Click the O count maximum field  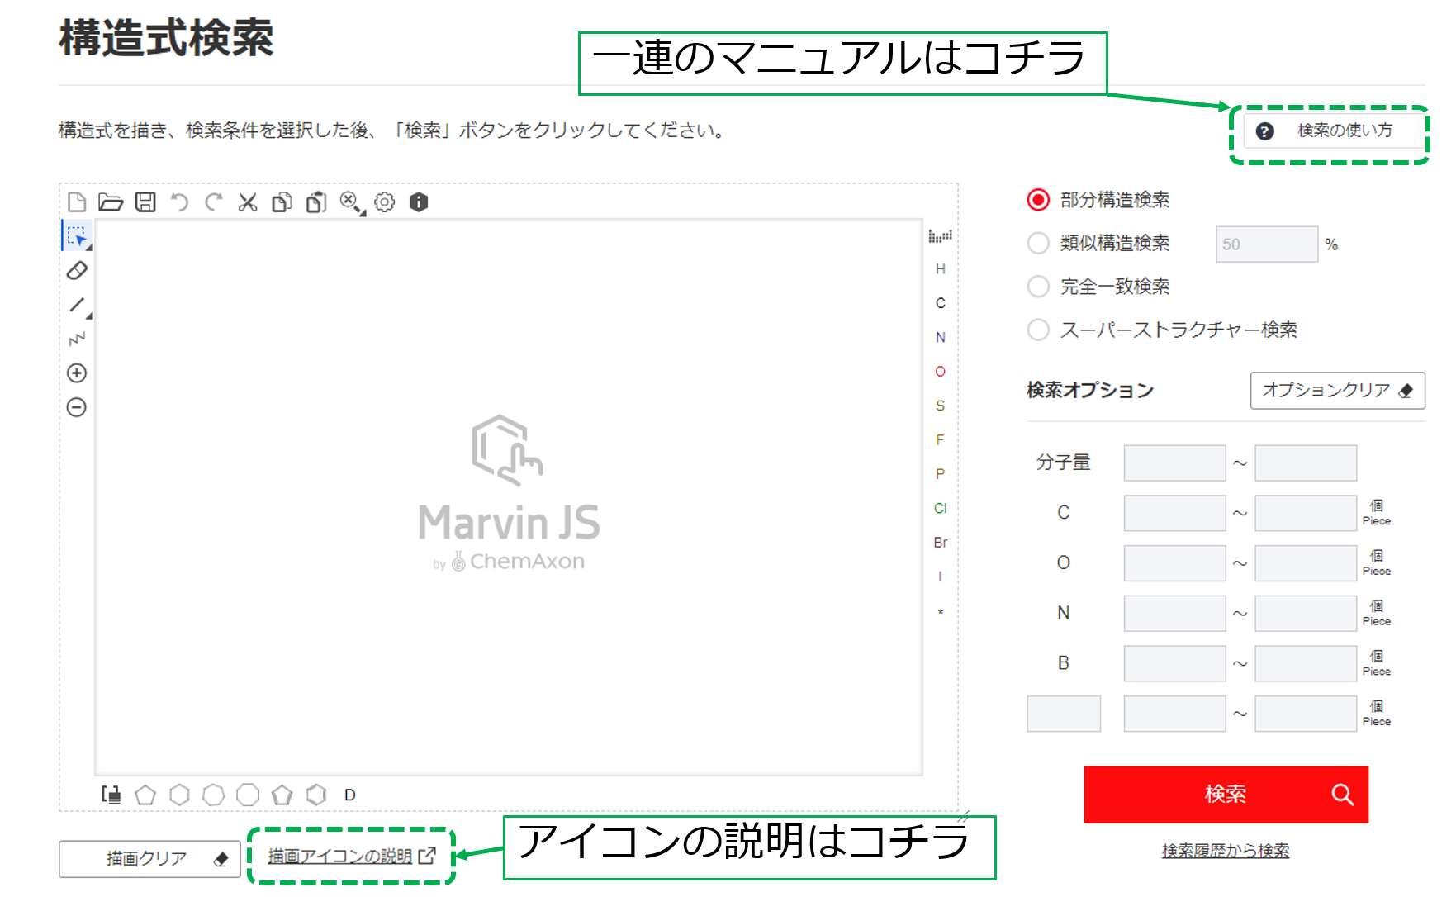1306,563
